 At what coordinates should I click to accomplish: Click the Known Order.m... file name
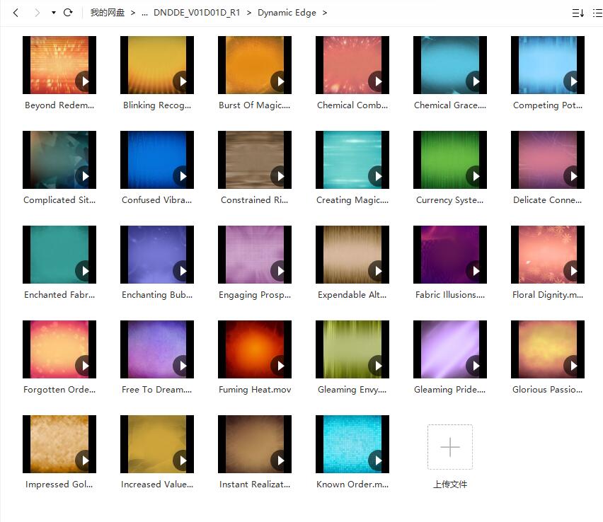click(x=352, y=485)
